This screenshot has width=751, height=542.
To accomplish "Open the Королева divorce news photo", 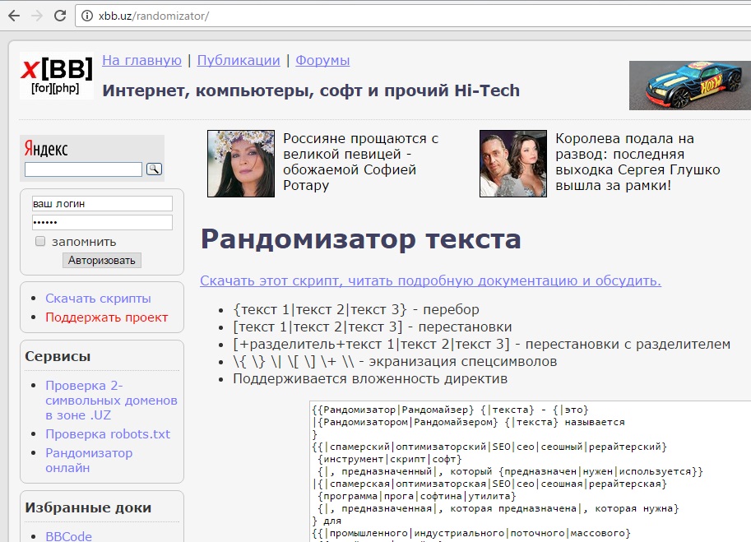I will [x=512, y=163].
